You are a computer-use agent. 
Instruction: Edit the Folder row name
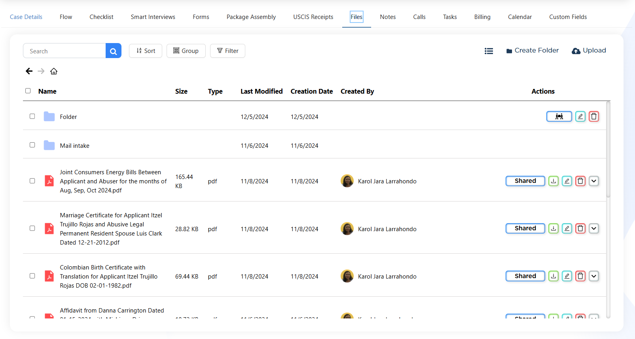coord(580,117)
